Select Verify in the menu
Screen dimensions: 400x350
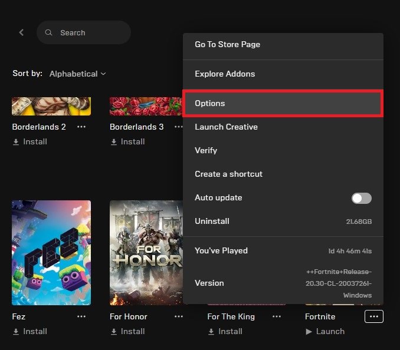point(283,150)
